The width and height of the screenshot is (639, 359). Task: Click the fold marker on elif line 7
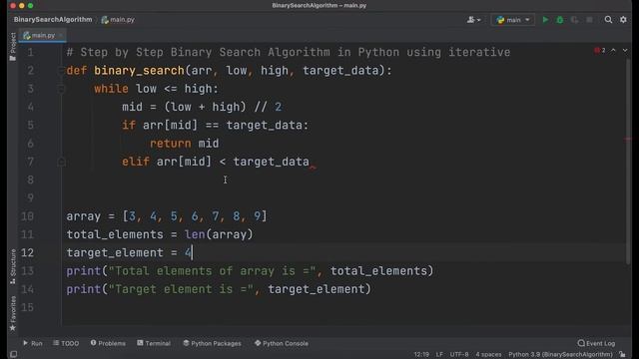tap(61, 162)
